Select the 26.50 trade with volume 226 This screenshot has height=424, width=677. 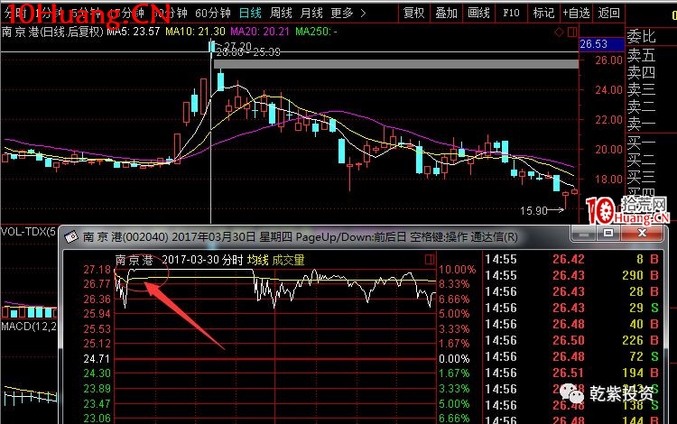571,341
